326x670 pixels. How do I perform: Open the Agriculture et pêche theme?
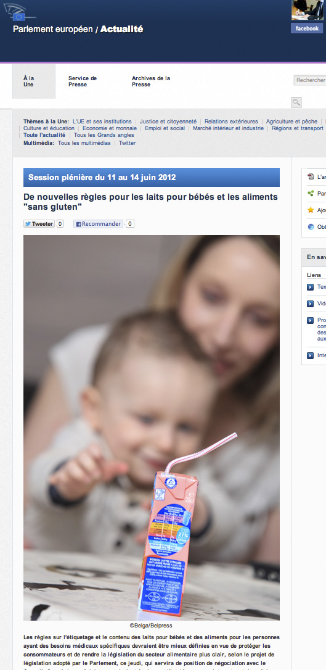292,122
